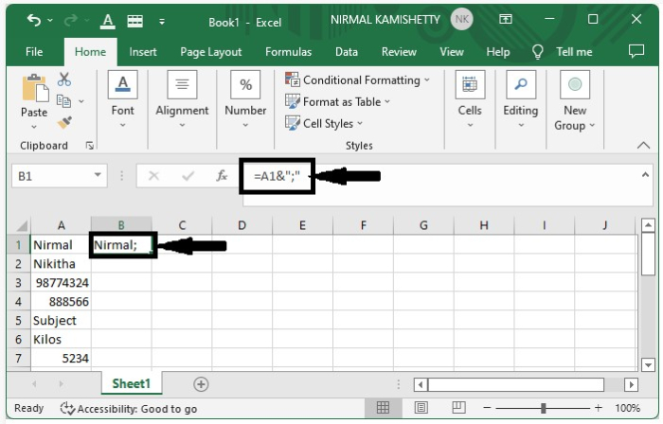Click the font color A icon in quick access
The image size is (663, 424).
[x=108, y=21]
